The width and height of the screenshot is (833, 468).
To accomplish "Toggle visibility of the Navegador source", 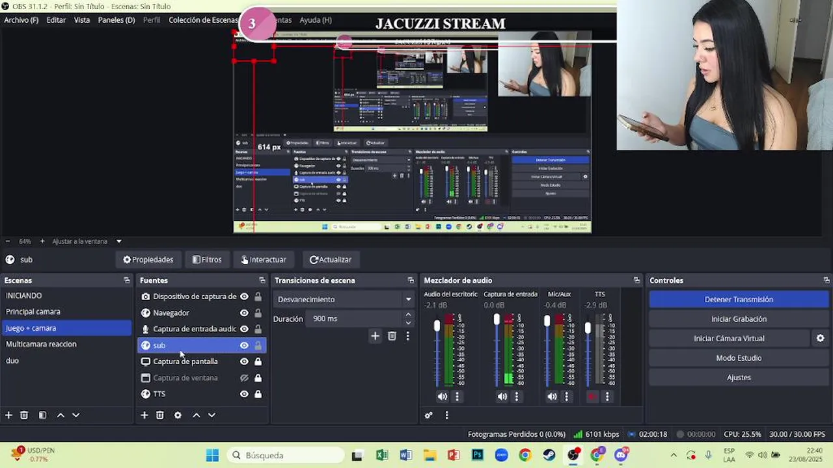I will point(244,313).
